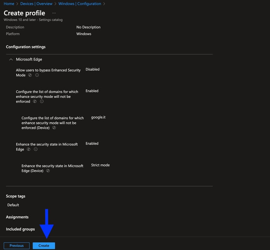Image resolution: width=270 pixels, height=250 pixels.
Task: Click the Strict mode value
Action: tap(101, 165)
